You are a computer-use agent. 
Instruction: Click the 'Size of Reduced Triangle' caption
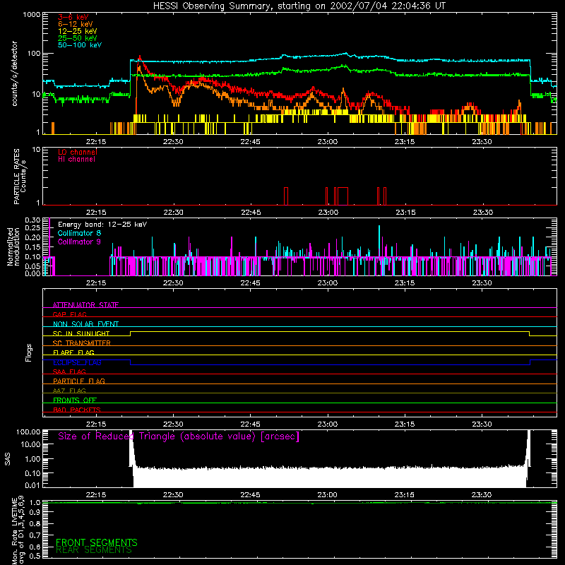point(179,436)
